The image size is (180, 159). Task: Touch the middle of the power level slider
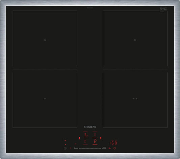90,148
